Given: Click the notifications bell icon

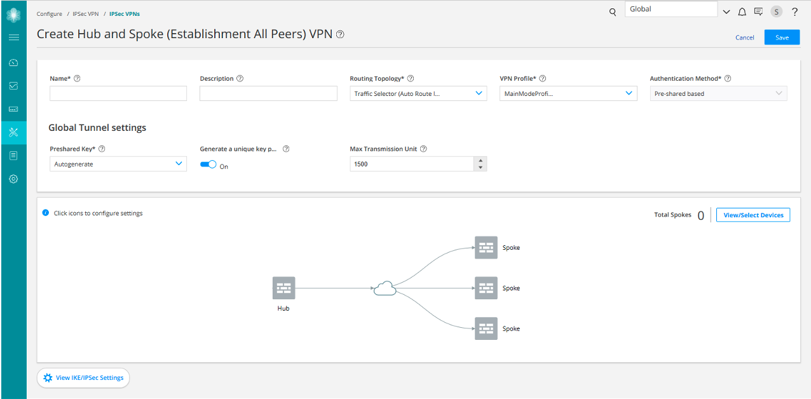Looking at the screenshot, I should pyautogui.click(x=742, y=11).
